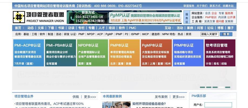Open the PMI-PBA®认证 card
This screenshot has width=248, height=108.
(x=60, y=53)
